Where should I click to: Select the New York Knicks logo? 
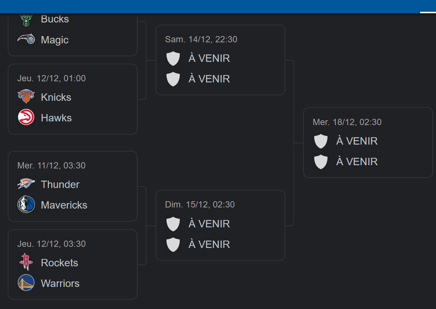pos(26,97)
